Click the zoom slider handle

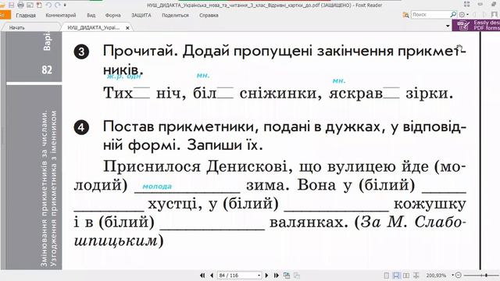pyautogui.click(x=486, y=275)
